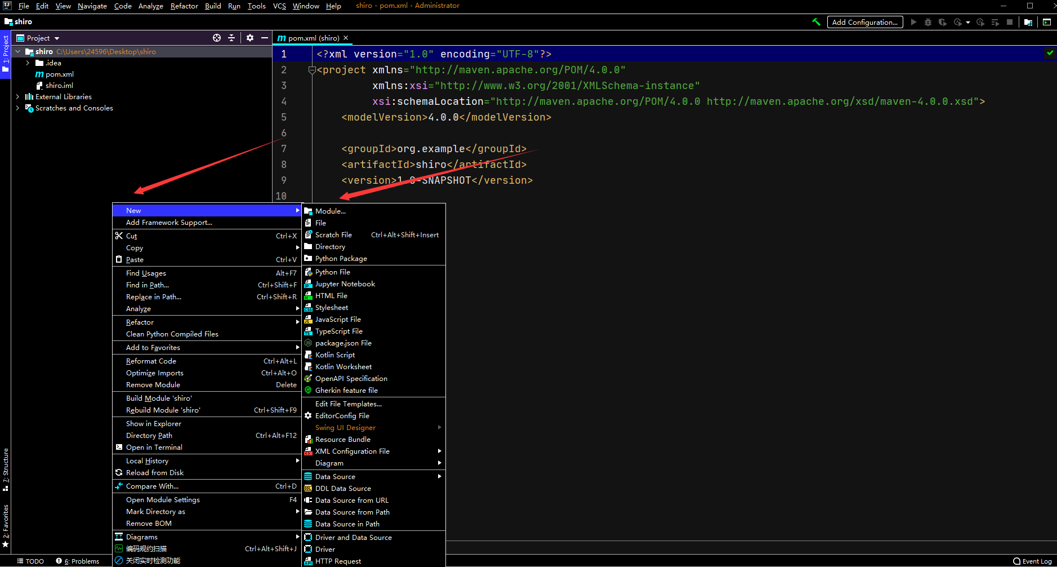Open the Project view dropdown
This screenshot has width=1057, height=567.
57,38
